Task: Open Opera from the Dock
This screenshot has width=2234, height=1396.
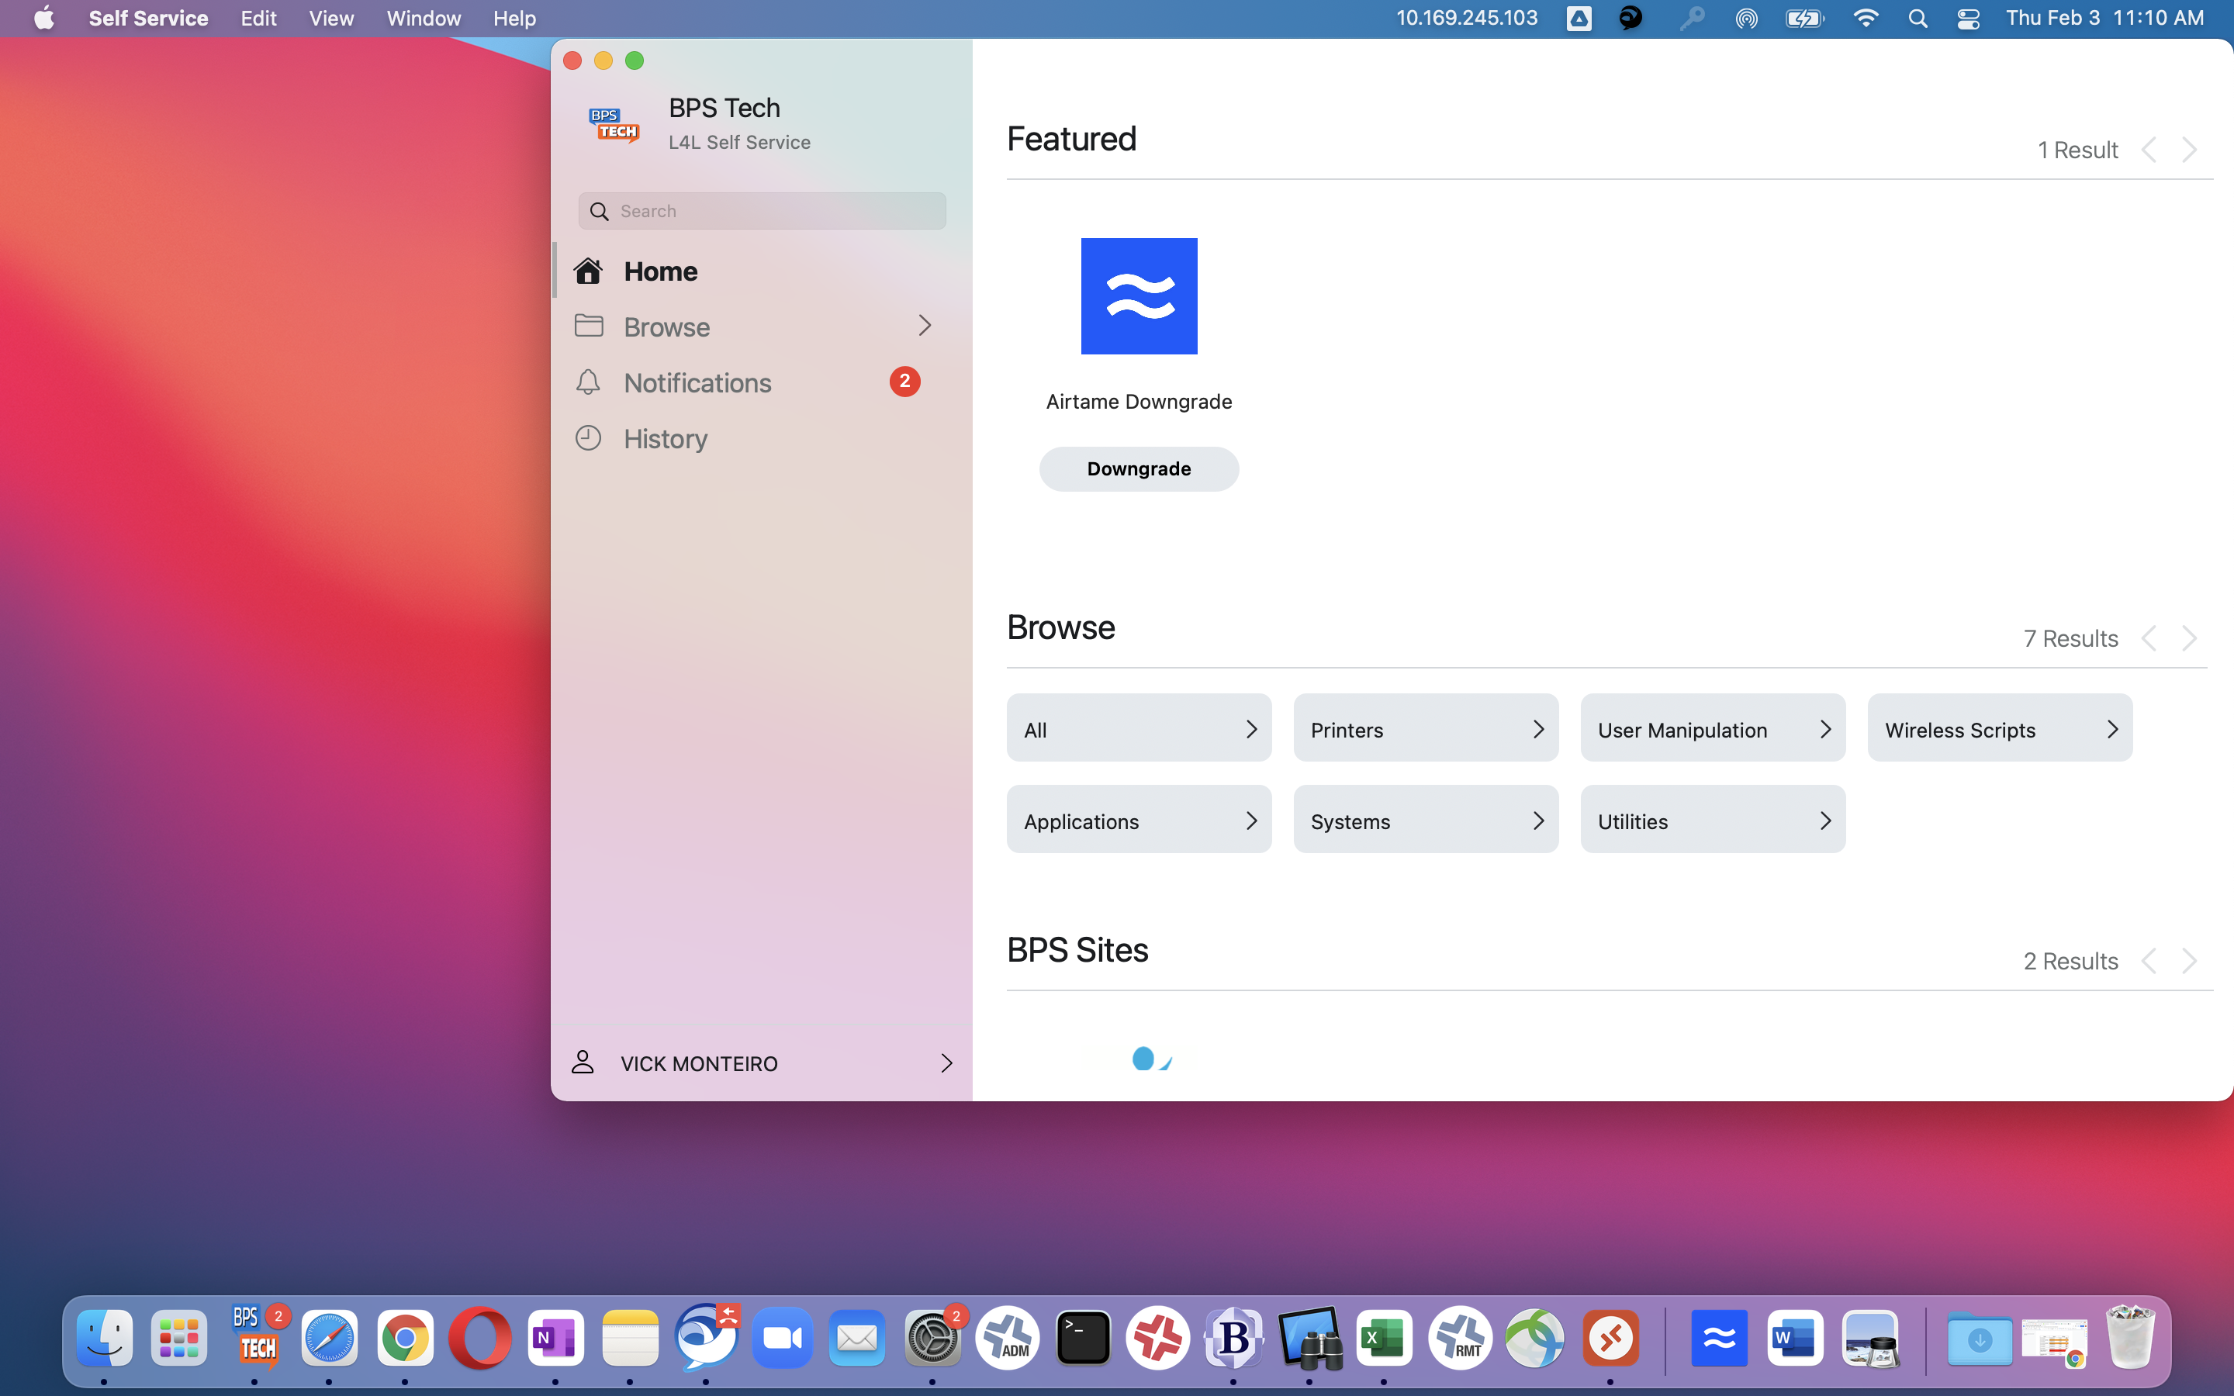Action: [x=480, y=1338]
